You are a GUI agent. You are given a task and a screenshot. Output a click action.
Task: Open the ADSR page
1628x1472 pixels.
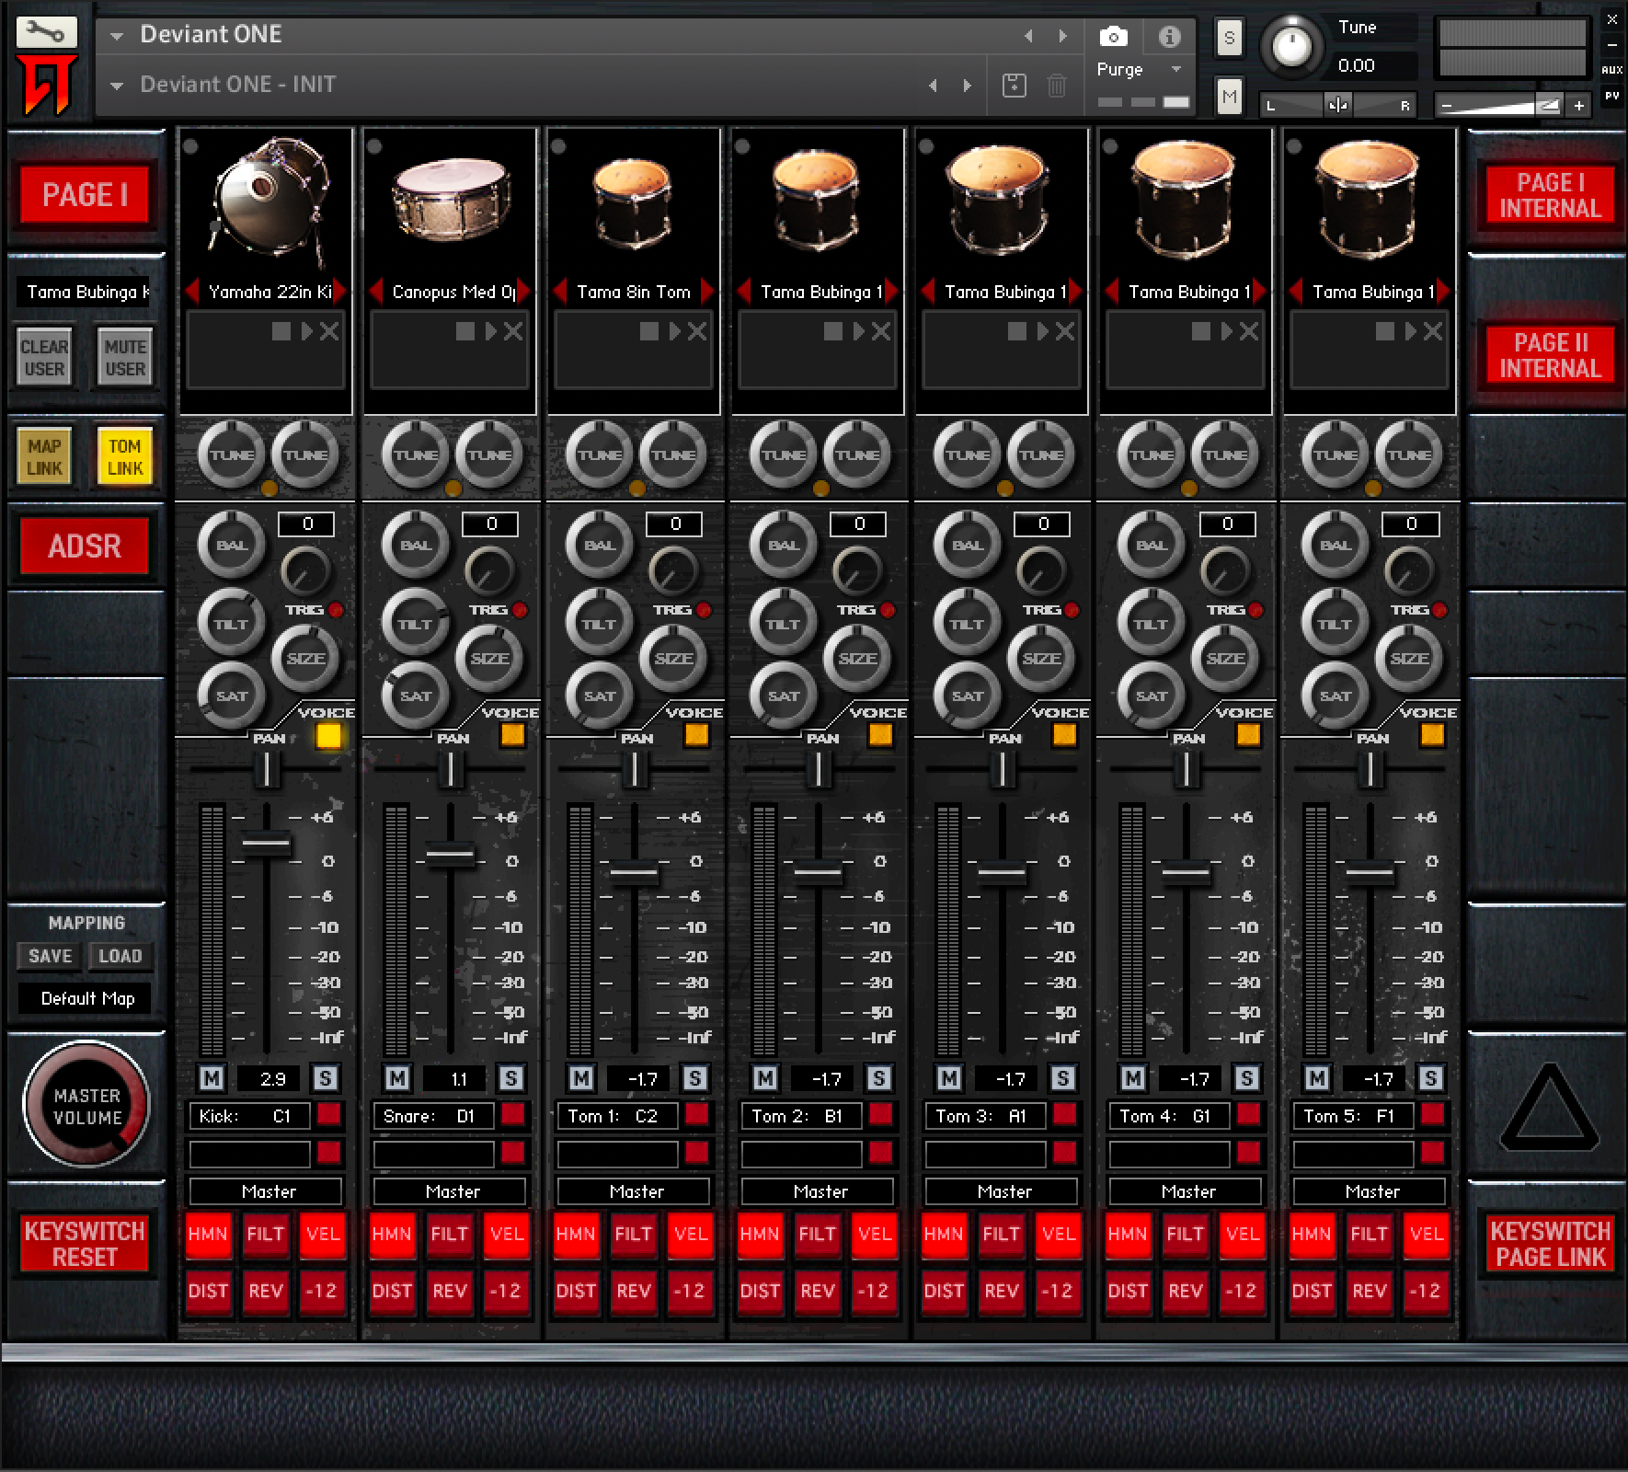pos(85,546)
